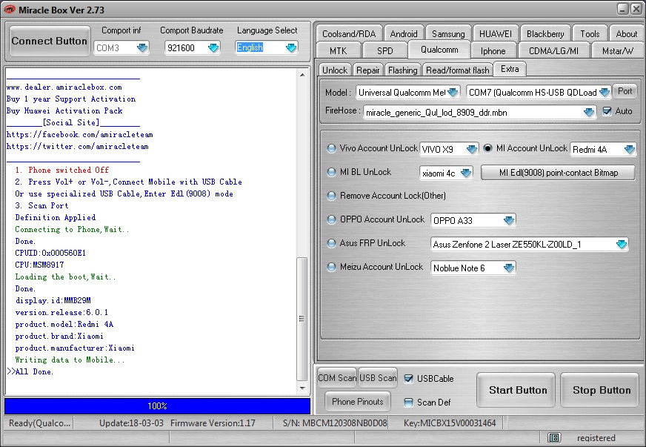Viewport: 646px width, 447px height.
Task: Expand the Language Select English dropdown
Action: tap(291, 48)
